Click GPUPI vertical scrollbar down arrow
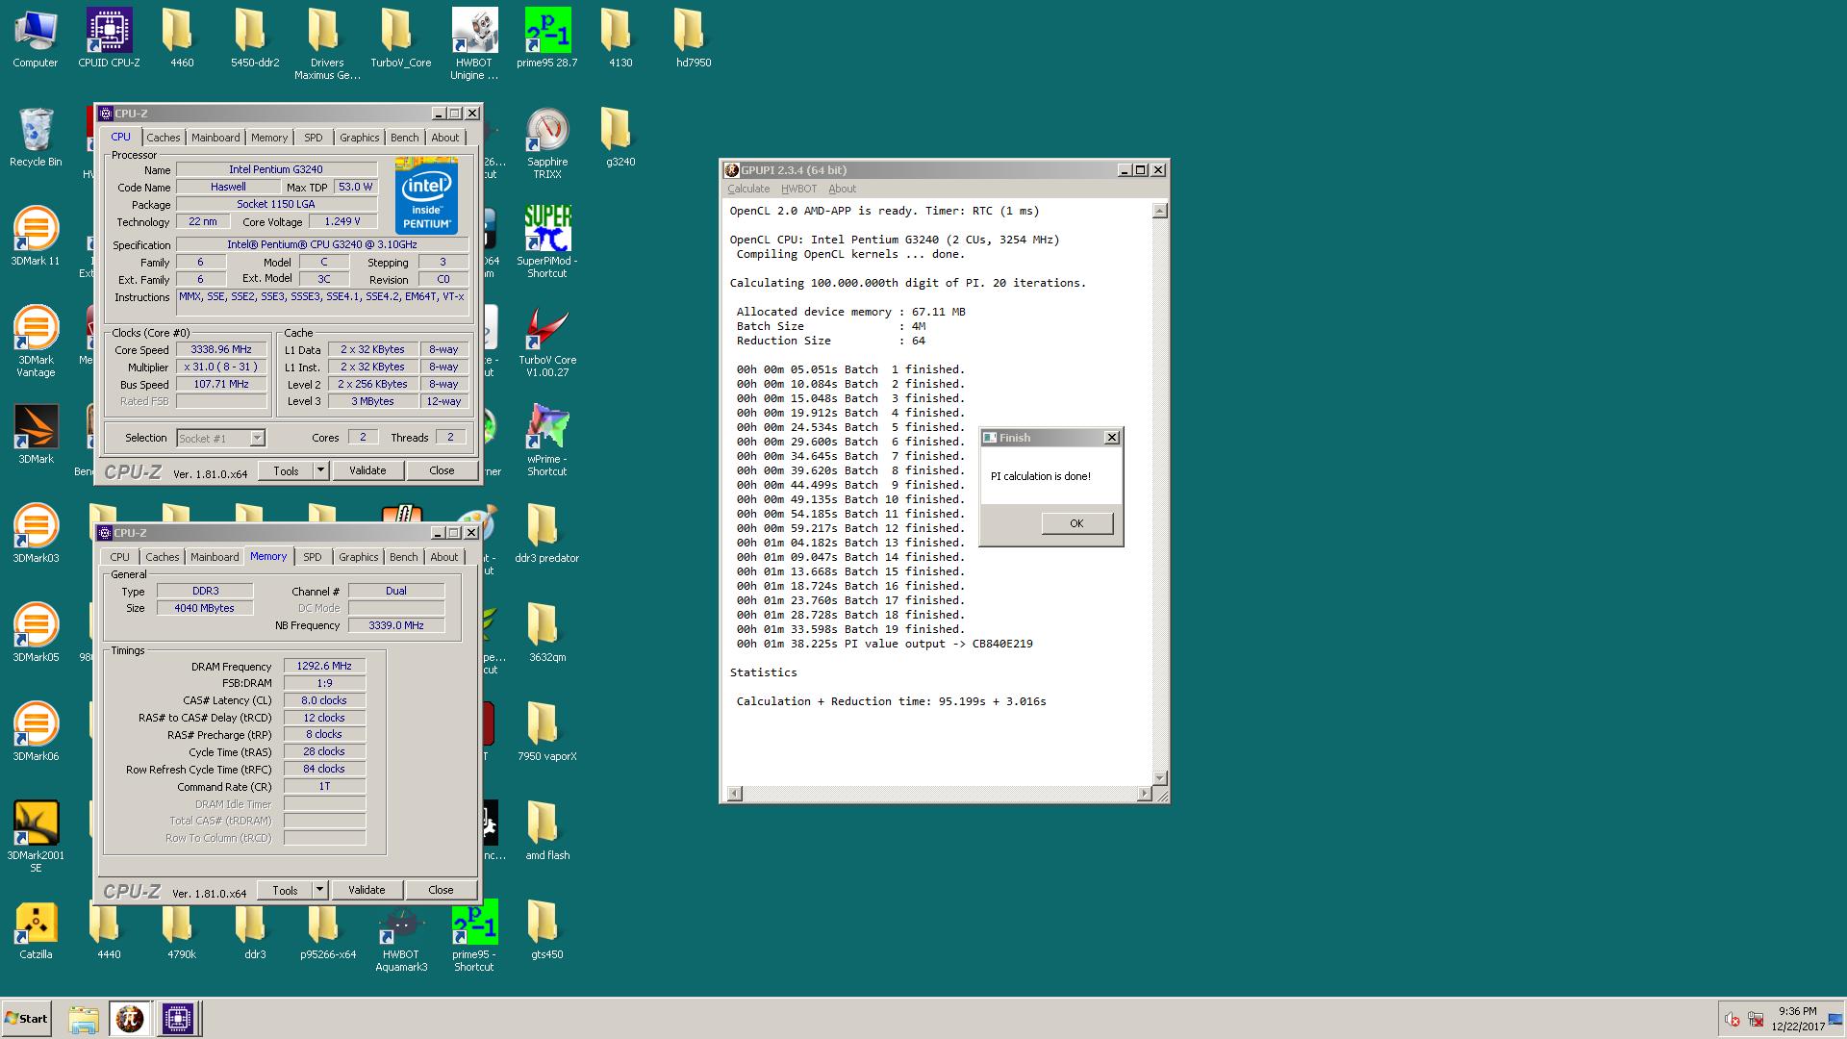The height and width of the screenshot is (1039, 1847). [1160, 777]
